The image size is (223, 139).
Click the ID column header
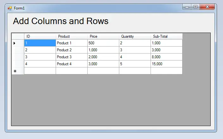pos(40,36)
